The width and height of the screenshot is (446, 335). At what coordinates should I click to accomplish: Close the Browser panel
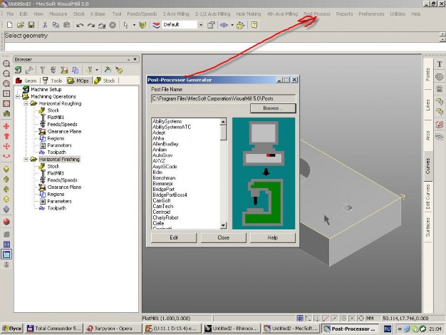tap(135, 59)
